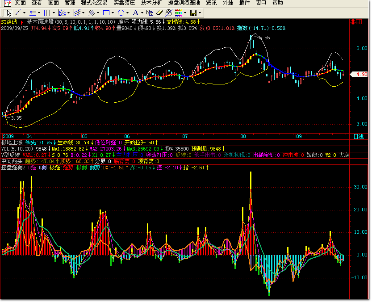Image resolution: width=372 pixels, height=302 pixels.
Task: Select the regression hatch lines tool
Action: (x=92, y=13)
